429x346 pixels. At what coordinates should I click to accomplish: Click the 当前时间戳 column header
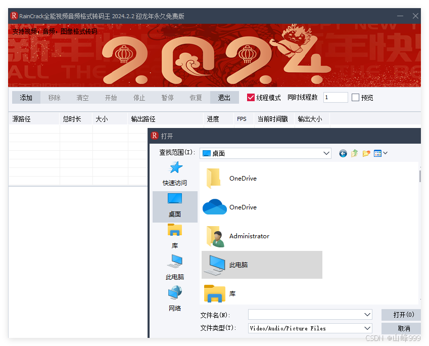(x=274, y=119)
